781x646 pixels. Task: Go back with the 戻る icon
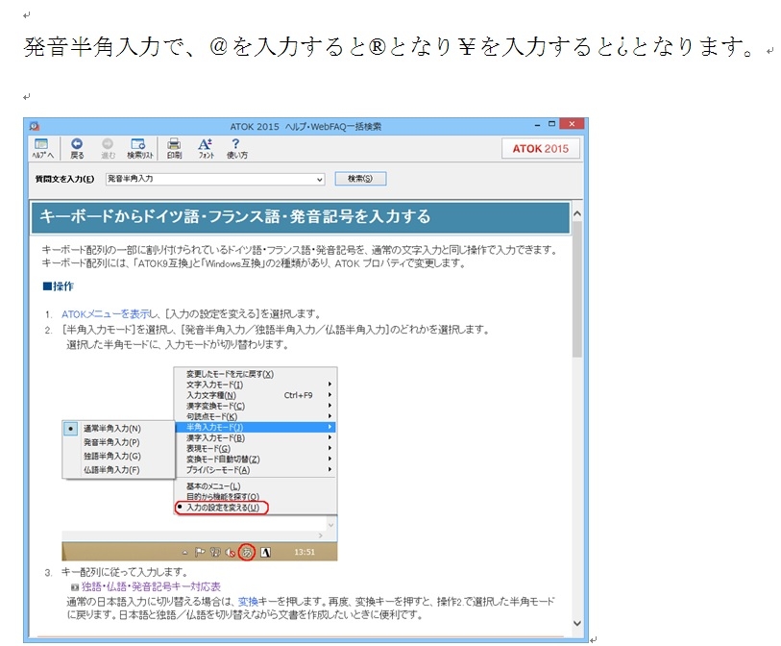(77, 149)
